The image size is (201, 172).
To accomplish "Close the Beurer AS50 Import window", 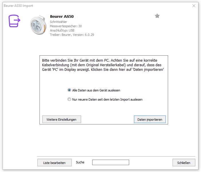I will click(194, 6).
